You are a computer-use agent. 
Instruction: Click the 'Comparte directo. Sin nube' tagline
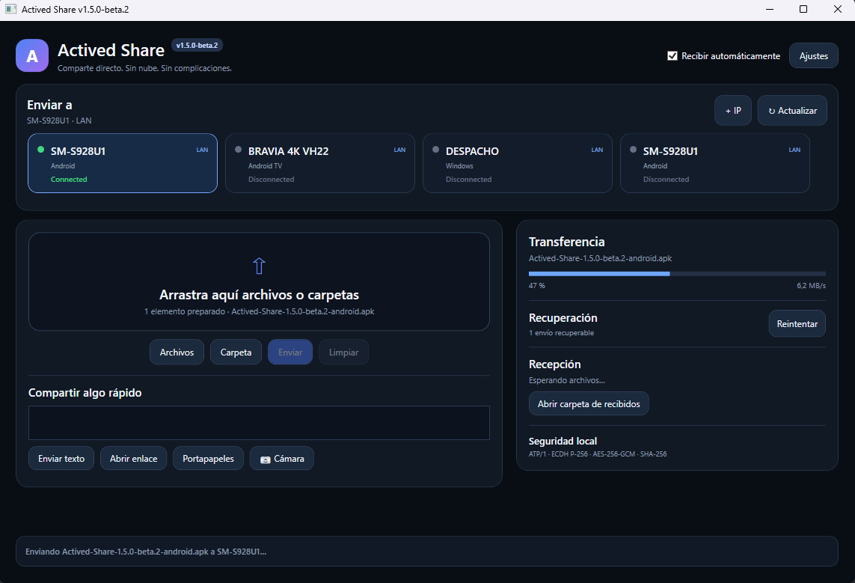pos(144,68)
